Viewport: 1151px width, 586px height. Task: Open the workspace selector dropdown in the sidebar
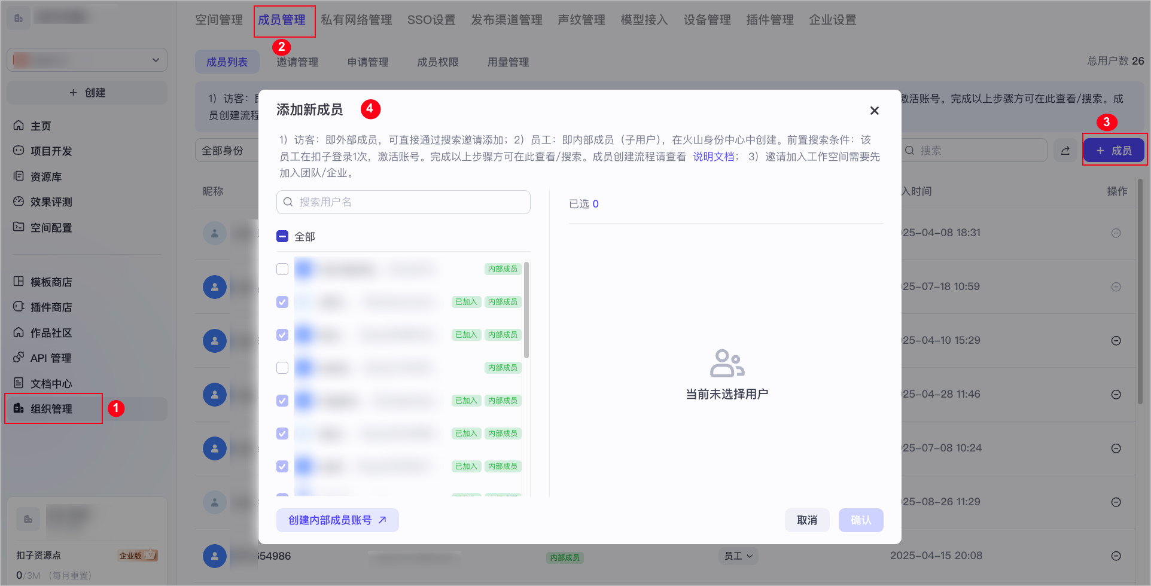(x=87, y=60)
